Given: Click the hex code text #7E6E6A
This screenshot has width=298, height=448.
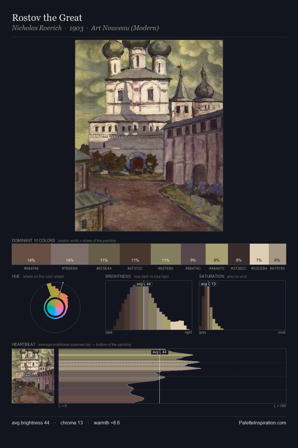Looking at the screenshot, I should pos(70,269).
